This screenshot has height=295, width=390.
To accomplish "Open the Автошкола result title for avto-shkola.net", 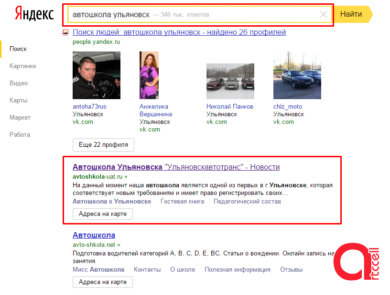I will pyautogui.click(x=94, y=235).
